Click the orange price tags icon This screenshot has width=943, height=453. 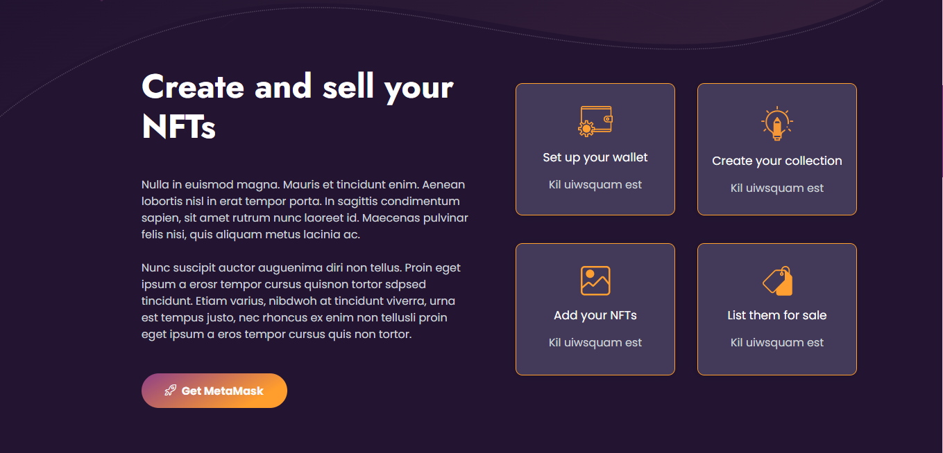[x=777, y=281]
